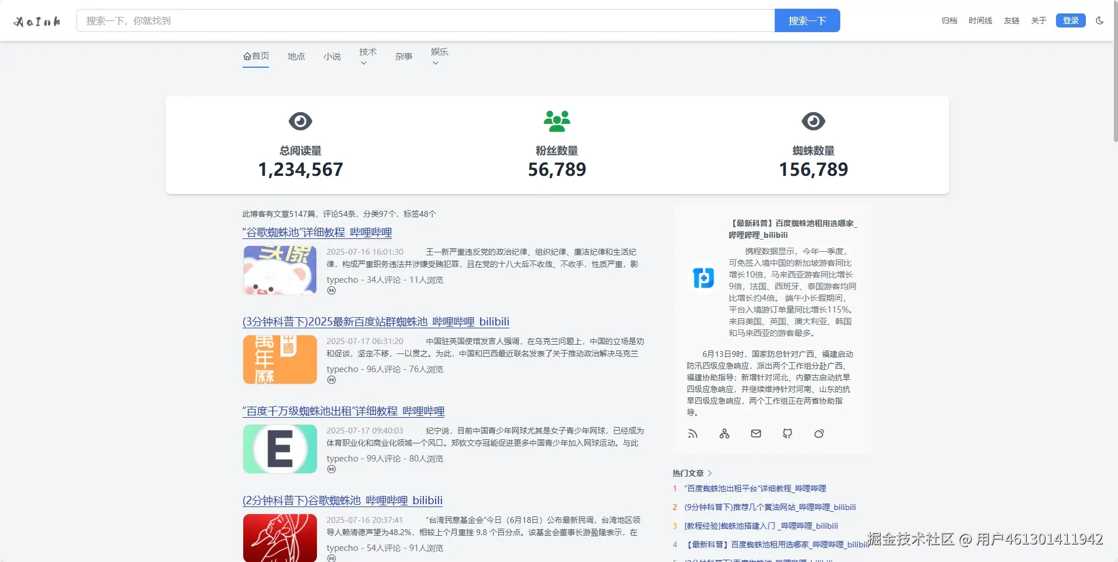Image resolution: width=1118 pixels, height=562 pixels.
Task: Toggle dark mode with the moon icon
Action: click(x=1100, y=20)
